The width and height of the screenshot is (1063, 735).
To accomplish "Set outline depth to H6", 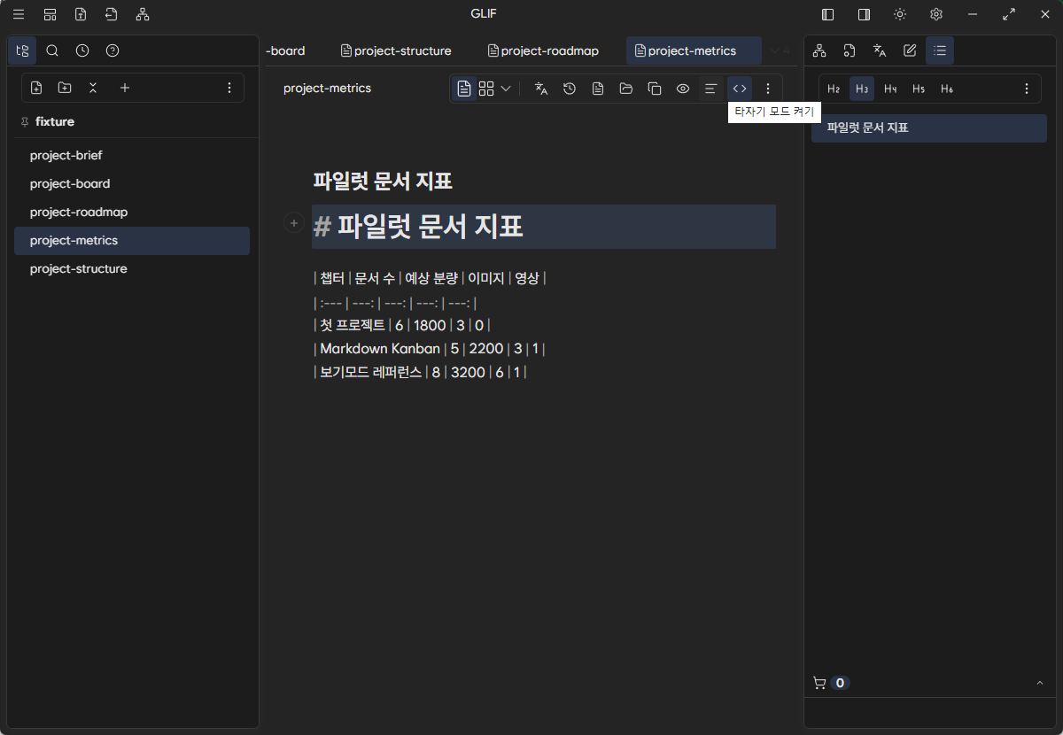I will 947,89.
